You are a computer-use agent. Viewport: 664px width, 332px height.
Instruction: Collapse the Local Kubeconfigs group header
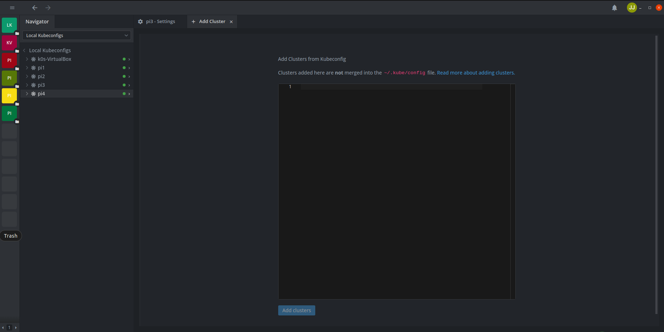[25, 51]
